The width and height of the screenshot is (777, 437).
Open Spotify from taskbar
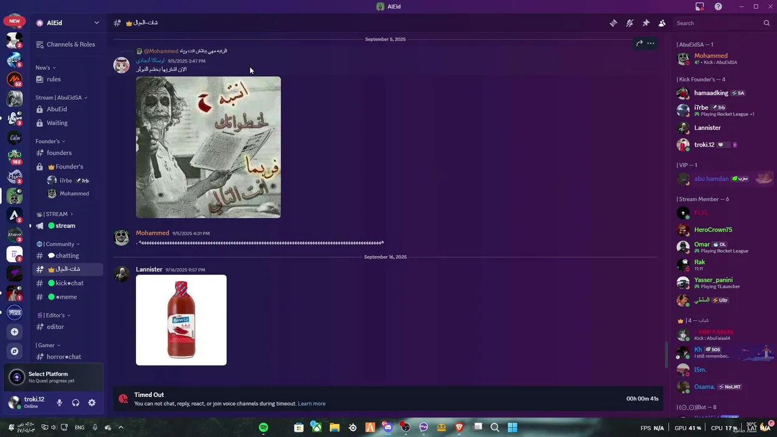(x=263, y=427)
